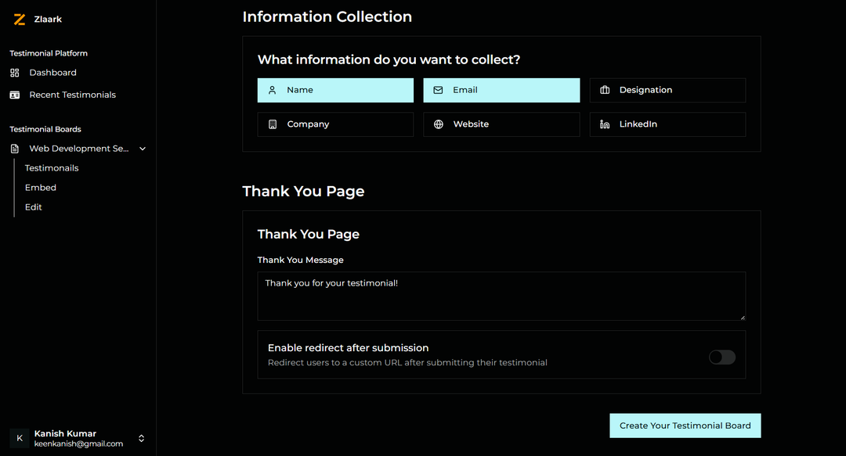846x456 pixels.
Task: Open Edit for the current board
Action: point(33,206)
